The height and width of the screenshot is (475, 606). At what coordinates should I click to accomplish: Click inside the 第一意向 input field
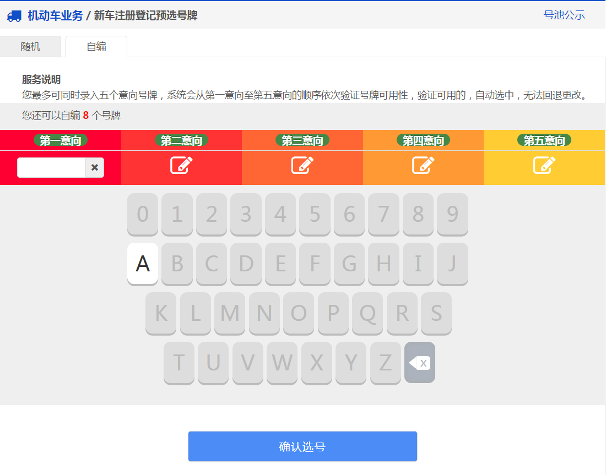click(52, 167)
